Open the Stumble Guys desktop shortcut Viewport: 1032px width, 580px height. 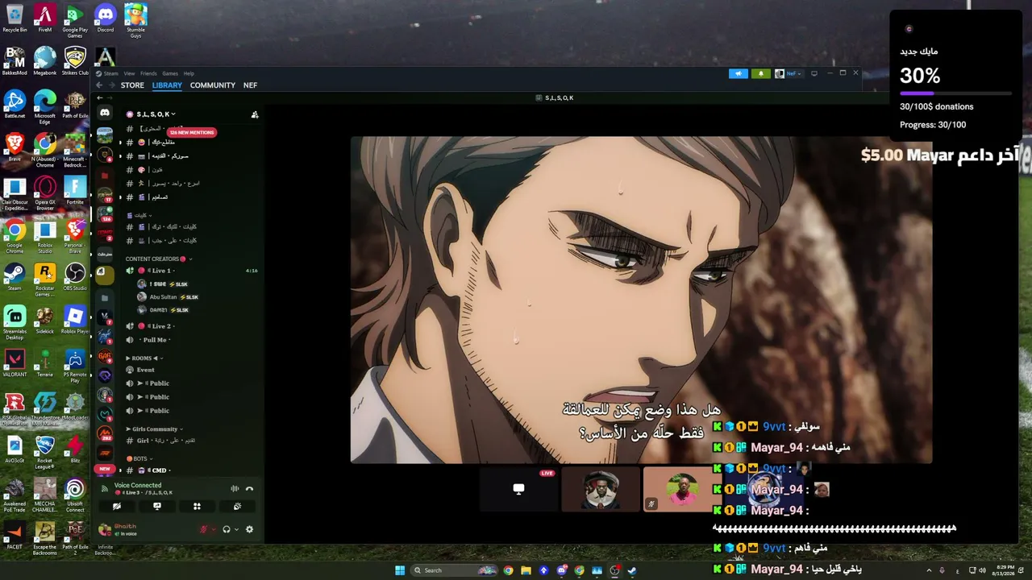135,20
